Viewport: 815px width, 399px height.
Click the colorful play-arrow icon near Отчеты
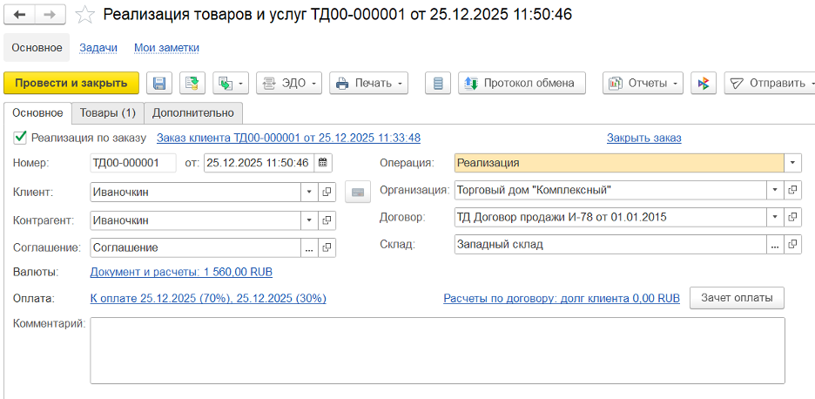pos(704,84)
